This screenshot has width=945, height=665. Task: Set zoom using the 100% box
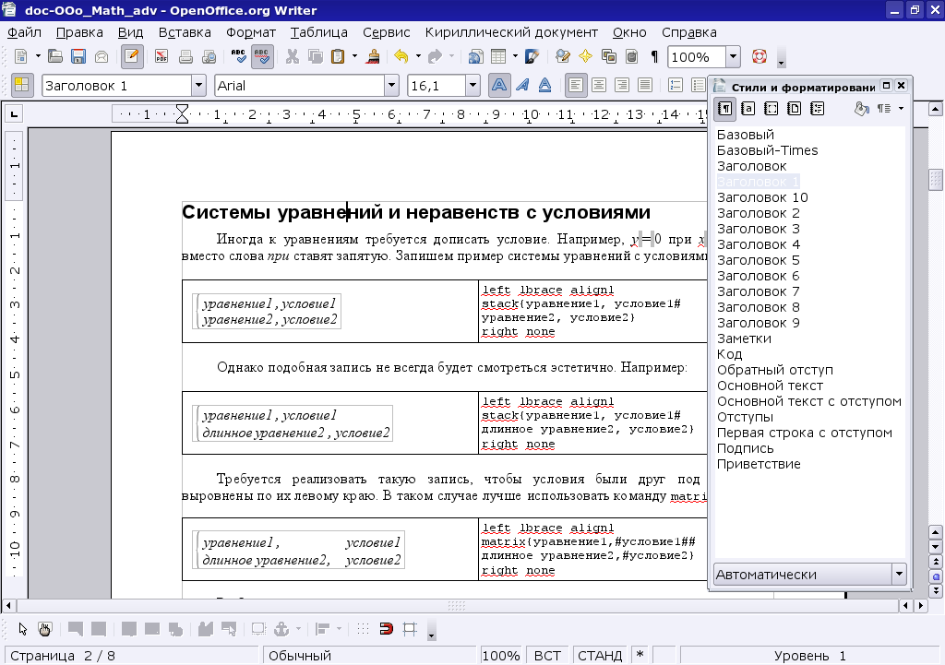point(699,56)
